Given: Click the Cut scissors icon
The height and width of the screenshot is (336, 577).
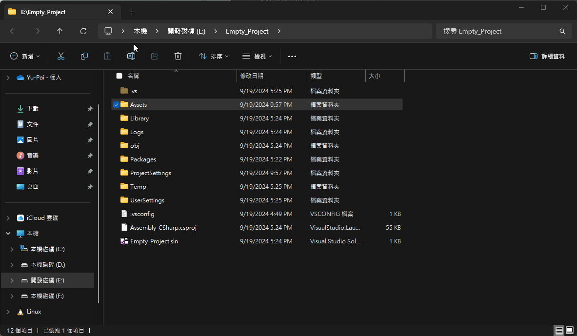Looking at the screenshot, I should [61, 57].
